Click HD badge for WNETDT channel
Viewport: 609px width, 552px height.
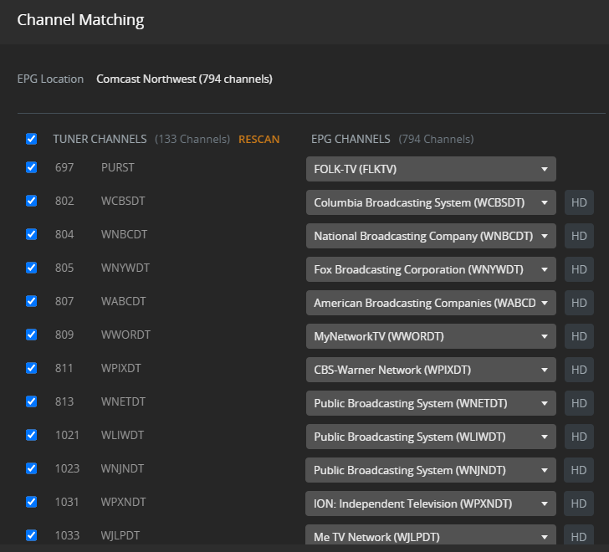click(x=579, y=402)
